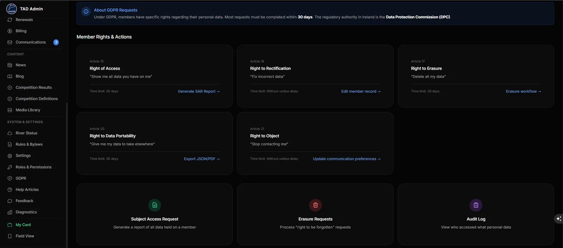Click the Blog book icon
The image size is (563, 248).
tap(10, 76)
